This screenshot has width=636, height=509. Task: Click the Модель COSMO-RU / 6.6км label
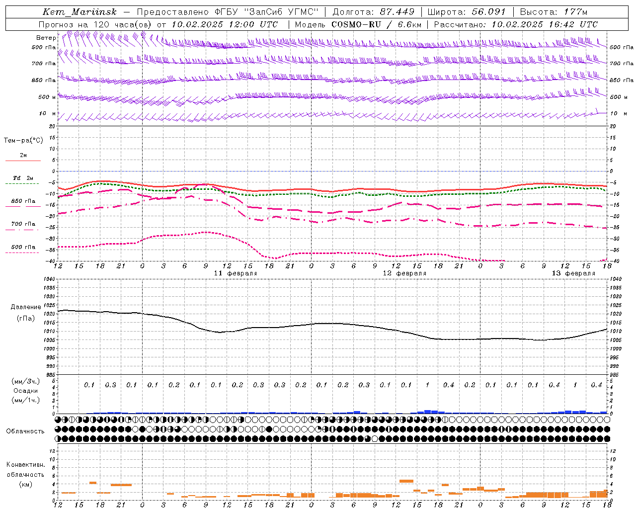358,24
